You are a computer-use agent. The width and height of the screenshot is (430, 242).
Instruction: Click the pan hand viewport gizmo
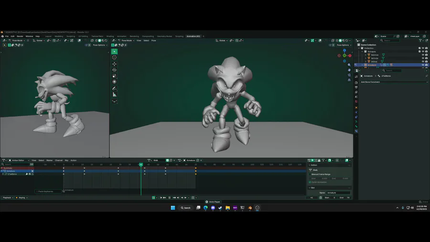[349, 70]
